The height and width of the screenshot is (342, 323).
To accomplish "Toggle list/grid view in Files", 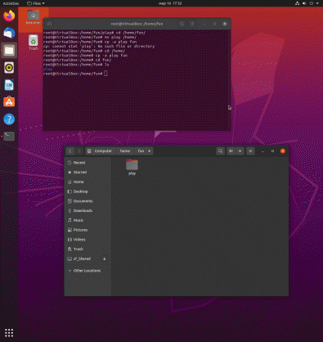I will (231, 151).
